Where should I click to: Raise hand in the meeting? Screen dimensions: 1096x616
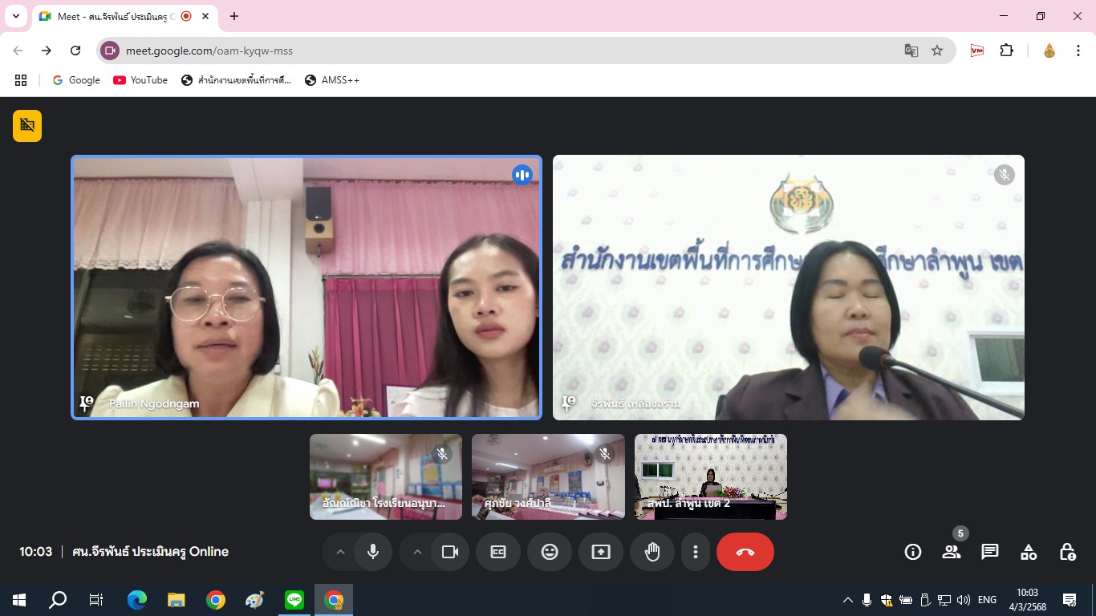[x=652, y=552]
